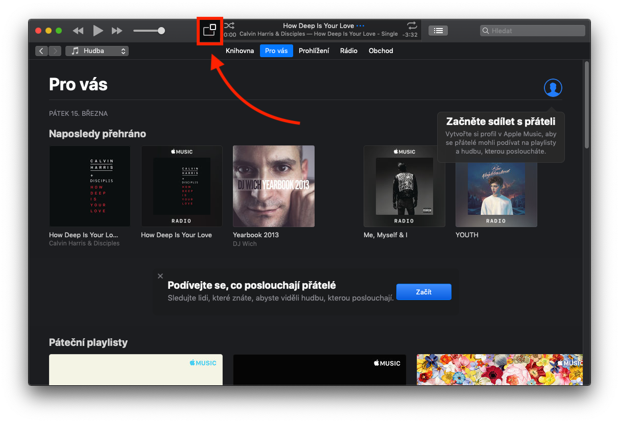
Task: Open the blue more-options dots beside song title
Action: tap(361, 26)
